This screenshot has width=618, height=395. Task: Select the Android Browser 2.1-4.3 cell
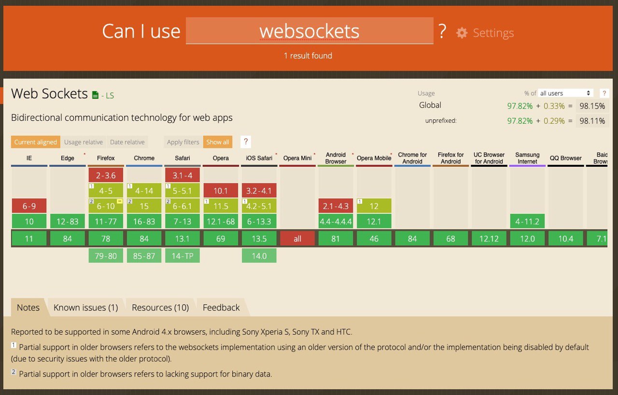click(x=336, y=206)
